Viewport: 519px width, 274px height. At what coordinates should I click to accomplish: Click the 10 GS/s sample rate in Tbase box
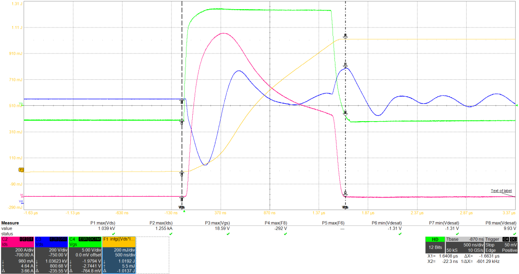click(x=475, y=250)
